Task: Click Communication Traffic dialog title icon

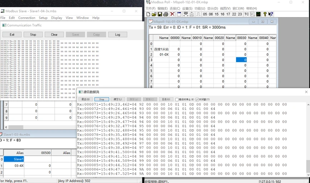Action: point(4,25)
